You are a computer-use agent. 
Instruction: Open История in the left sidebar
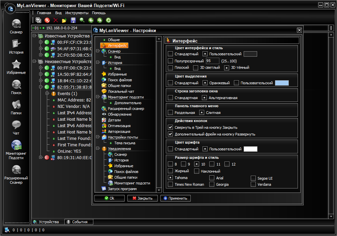pyautogui.click(x=16, y=47)
